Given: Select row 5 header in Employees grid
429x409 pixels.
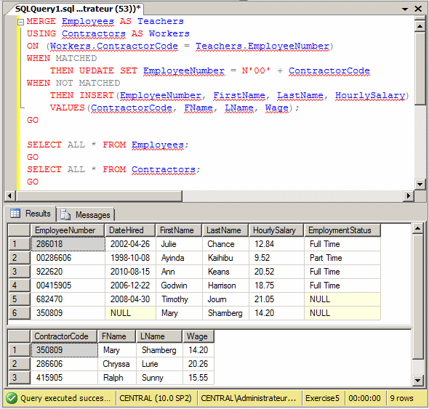Looking at the screenshot, I should click(19, 299).
